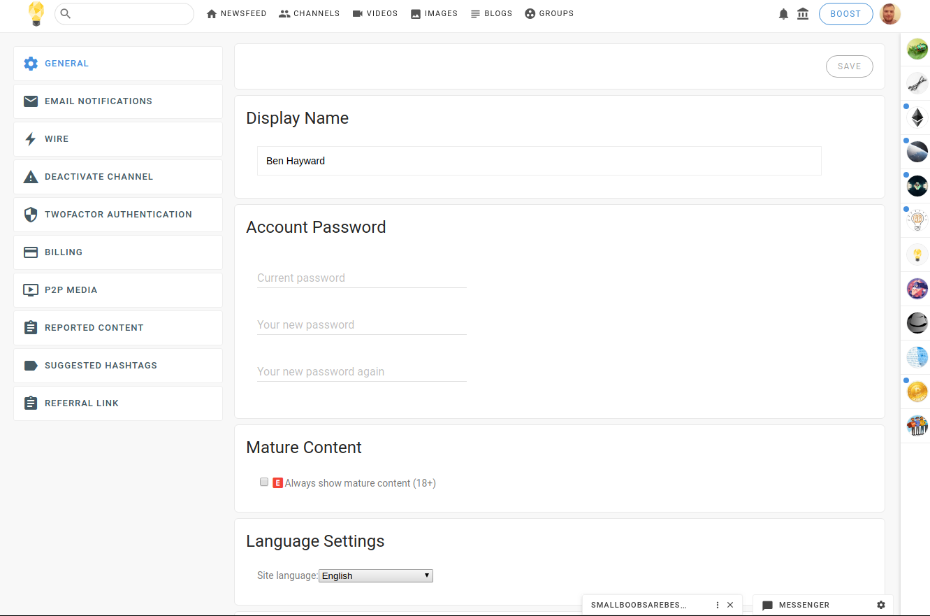Open Messenger settings gear icon
The image size is (930, 616).
pos(880,605)
